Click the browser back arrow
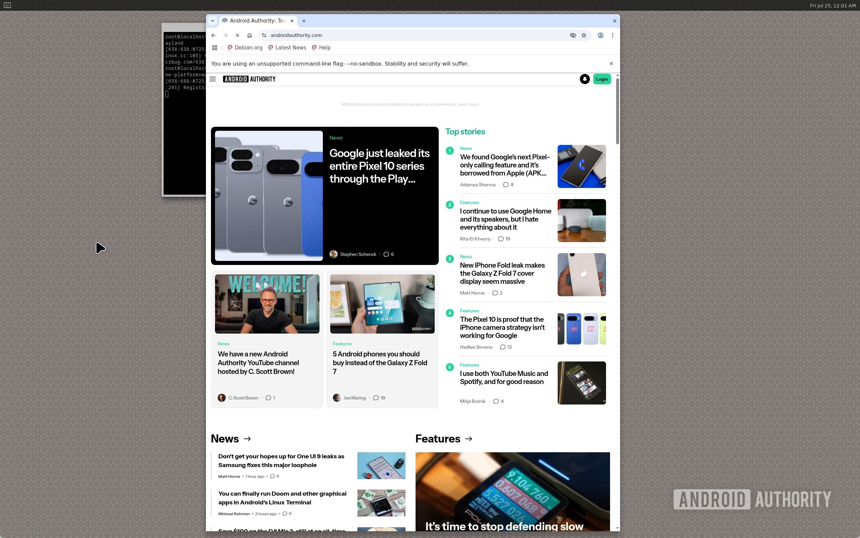The width and height of the screenshot is (860, 538). (x=213, y=35)
